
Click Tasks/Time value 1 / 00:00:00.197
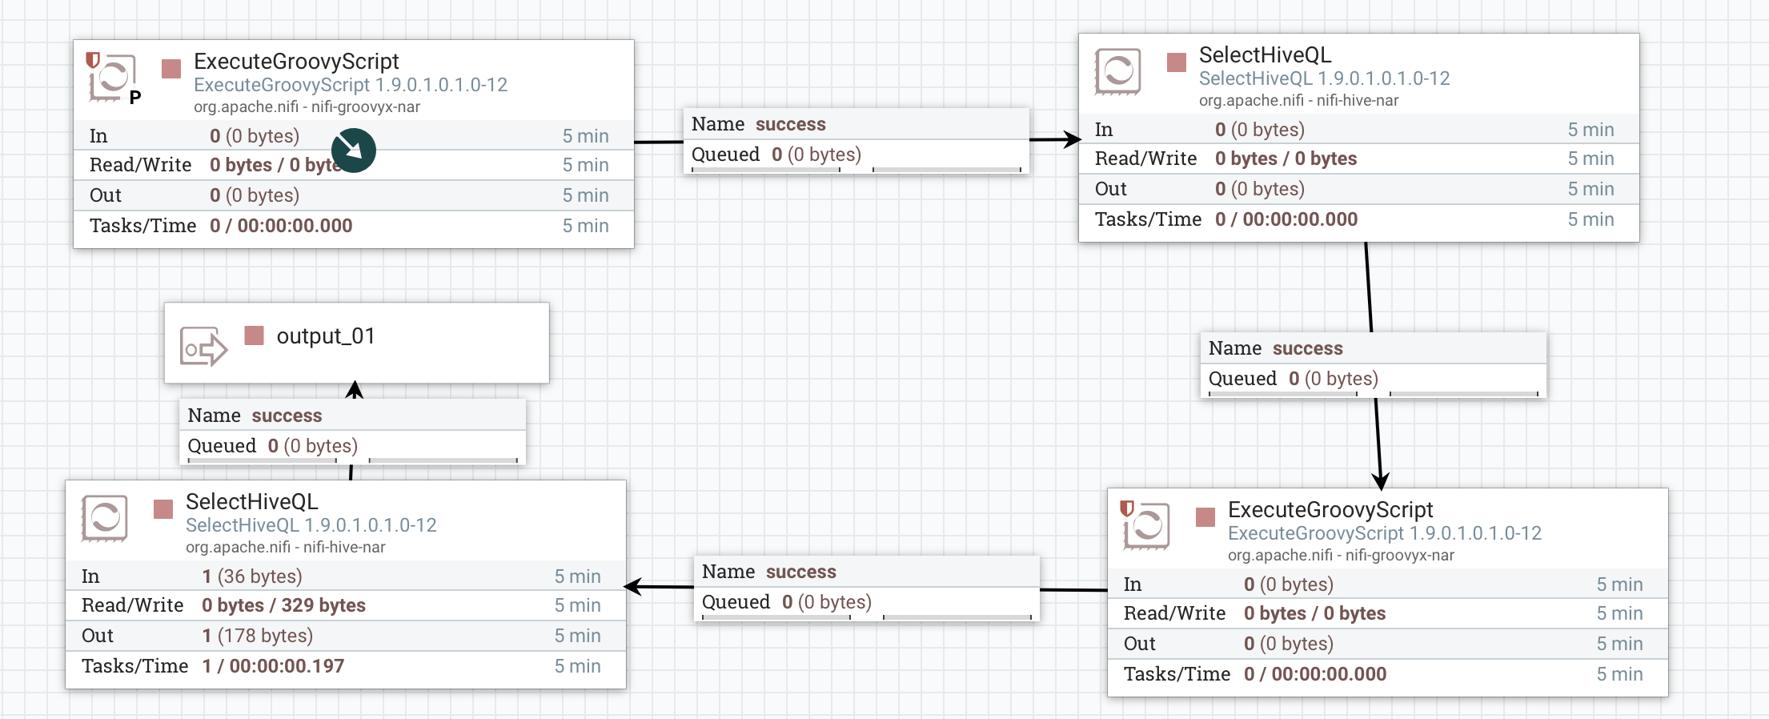pyautogui.click(x=273, y=666)
